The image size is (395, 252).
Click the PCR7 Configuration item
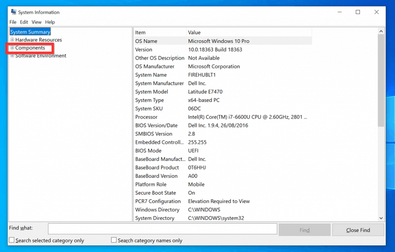pos(158,201)
